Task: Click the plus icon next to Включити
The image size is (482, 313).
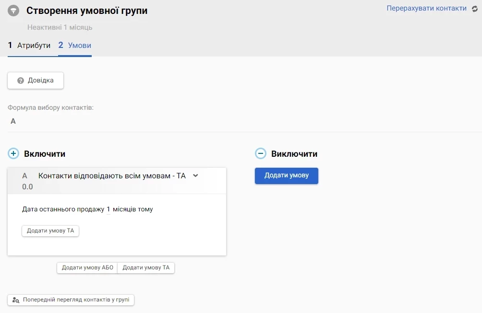Action: point(13,154)
